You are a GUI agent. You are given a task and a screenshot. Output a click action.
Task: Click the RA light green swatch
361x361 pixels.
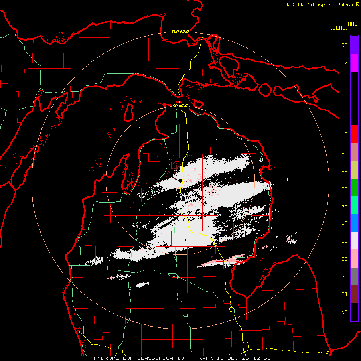[x=354, y=205]
